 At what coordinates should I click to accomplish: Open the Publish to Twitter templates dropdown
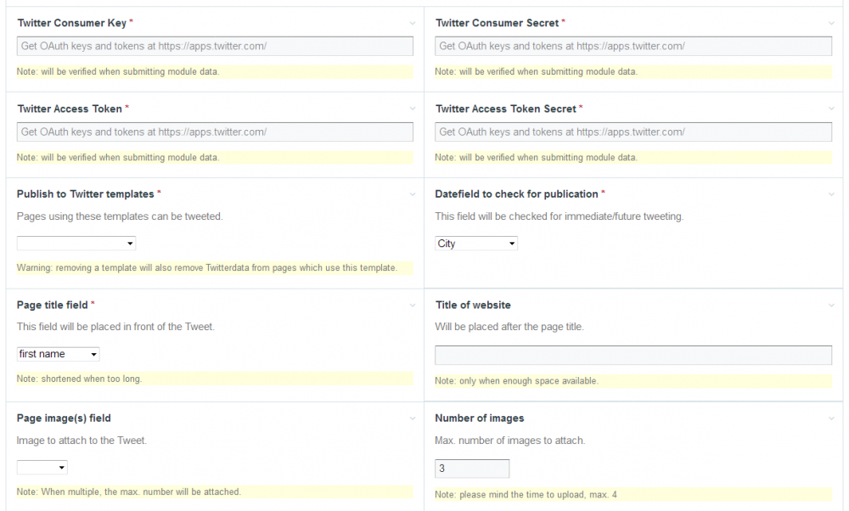76,244
